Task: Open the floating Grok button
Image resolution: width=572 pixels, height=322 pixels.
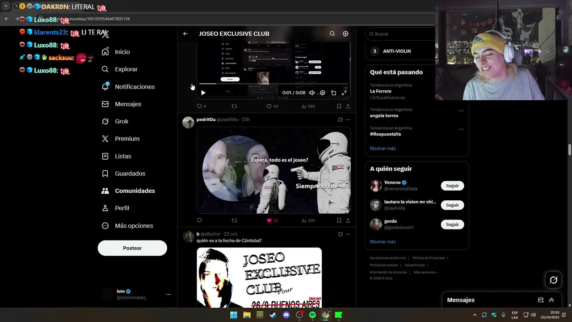Action: 554,280
